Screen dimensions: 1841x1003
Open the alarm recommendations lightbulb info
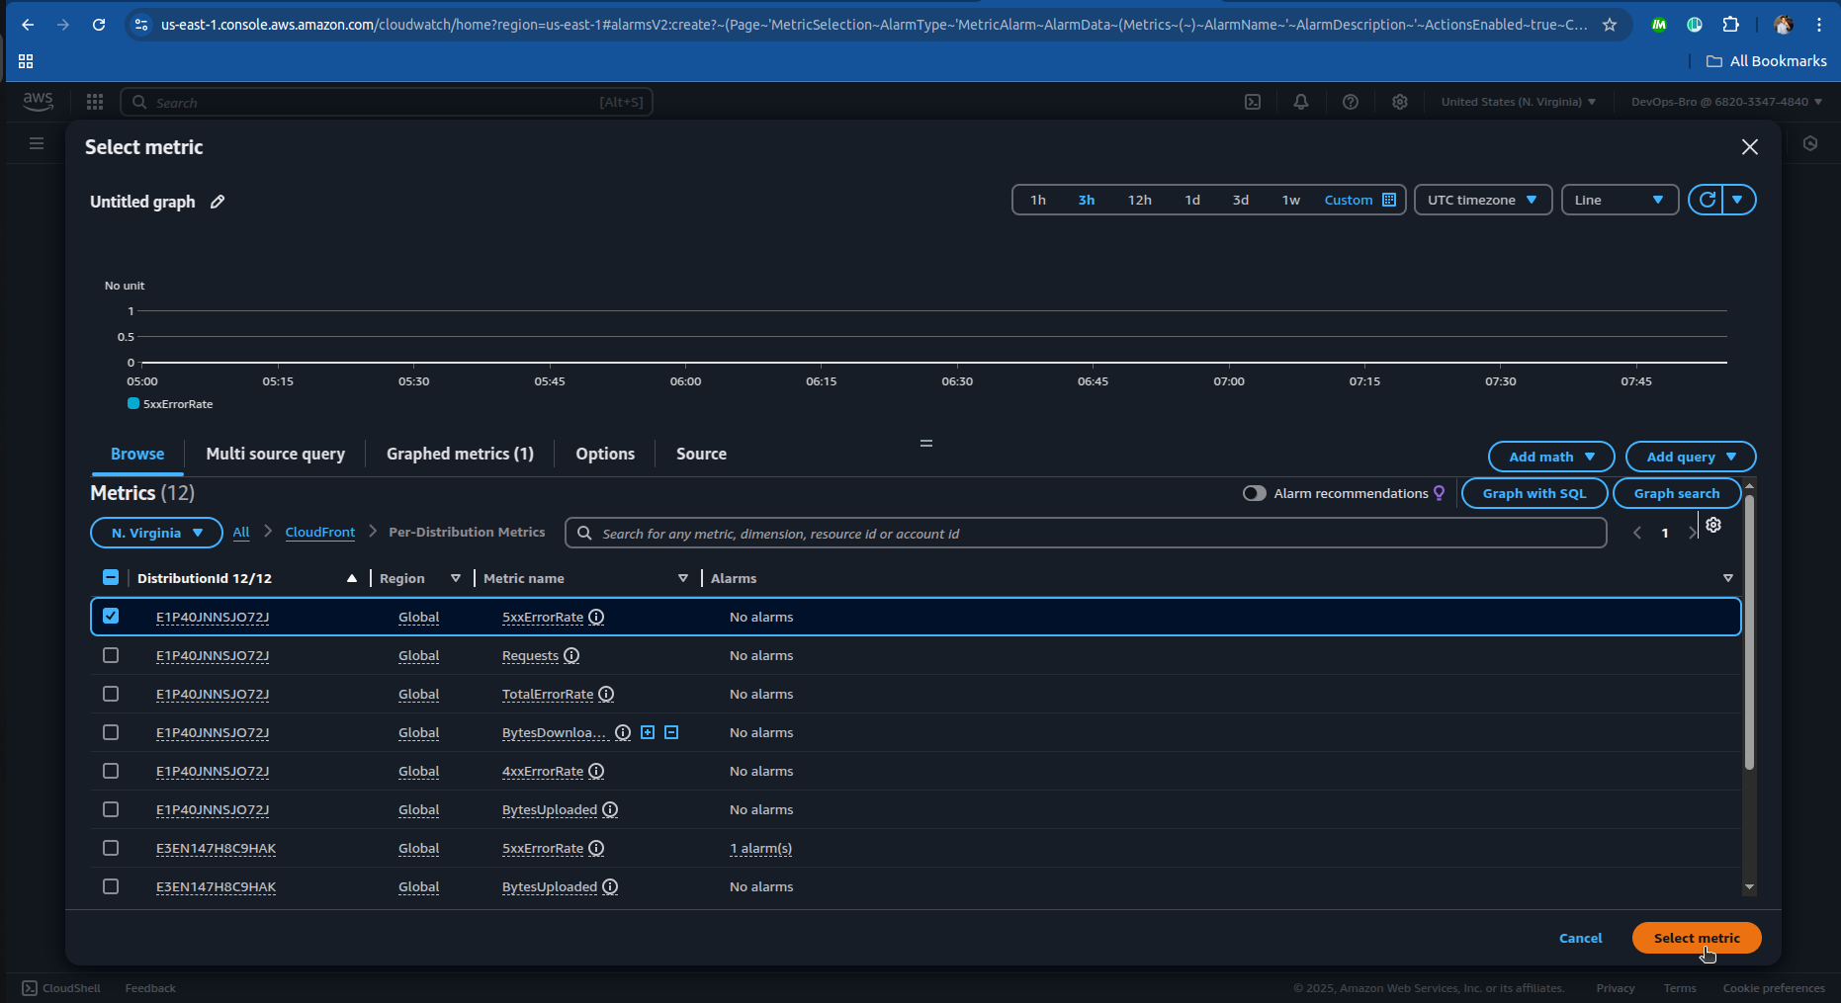[1440, 493]
